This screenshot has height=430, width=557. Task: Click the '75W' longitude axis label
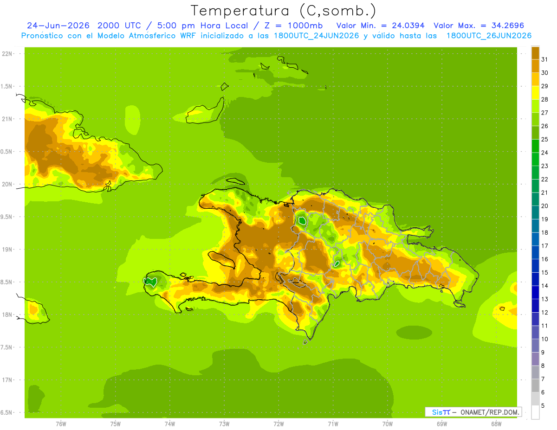pos(115,424)
